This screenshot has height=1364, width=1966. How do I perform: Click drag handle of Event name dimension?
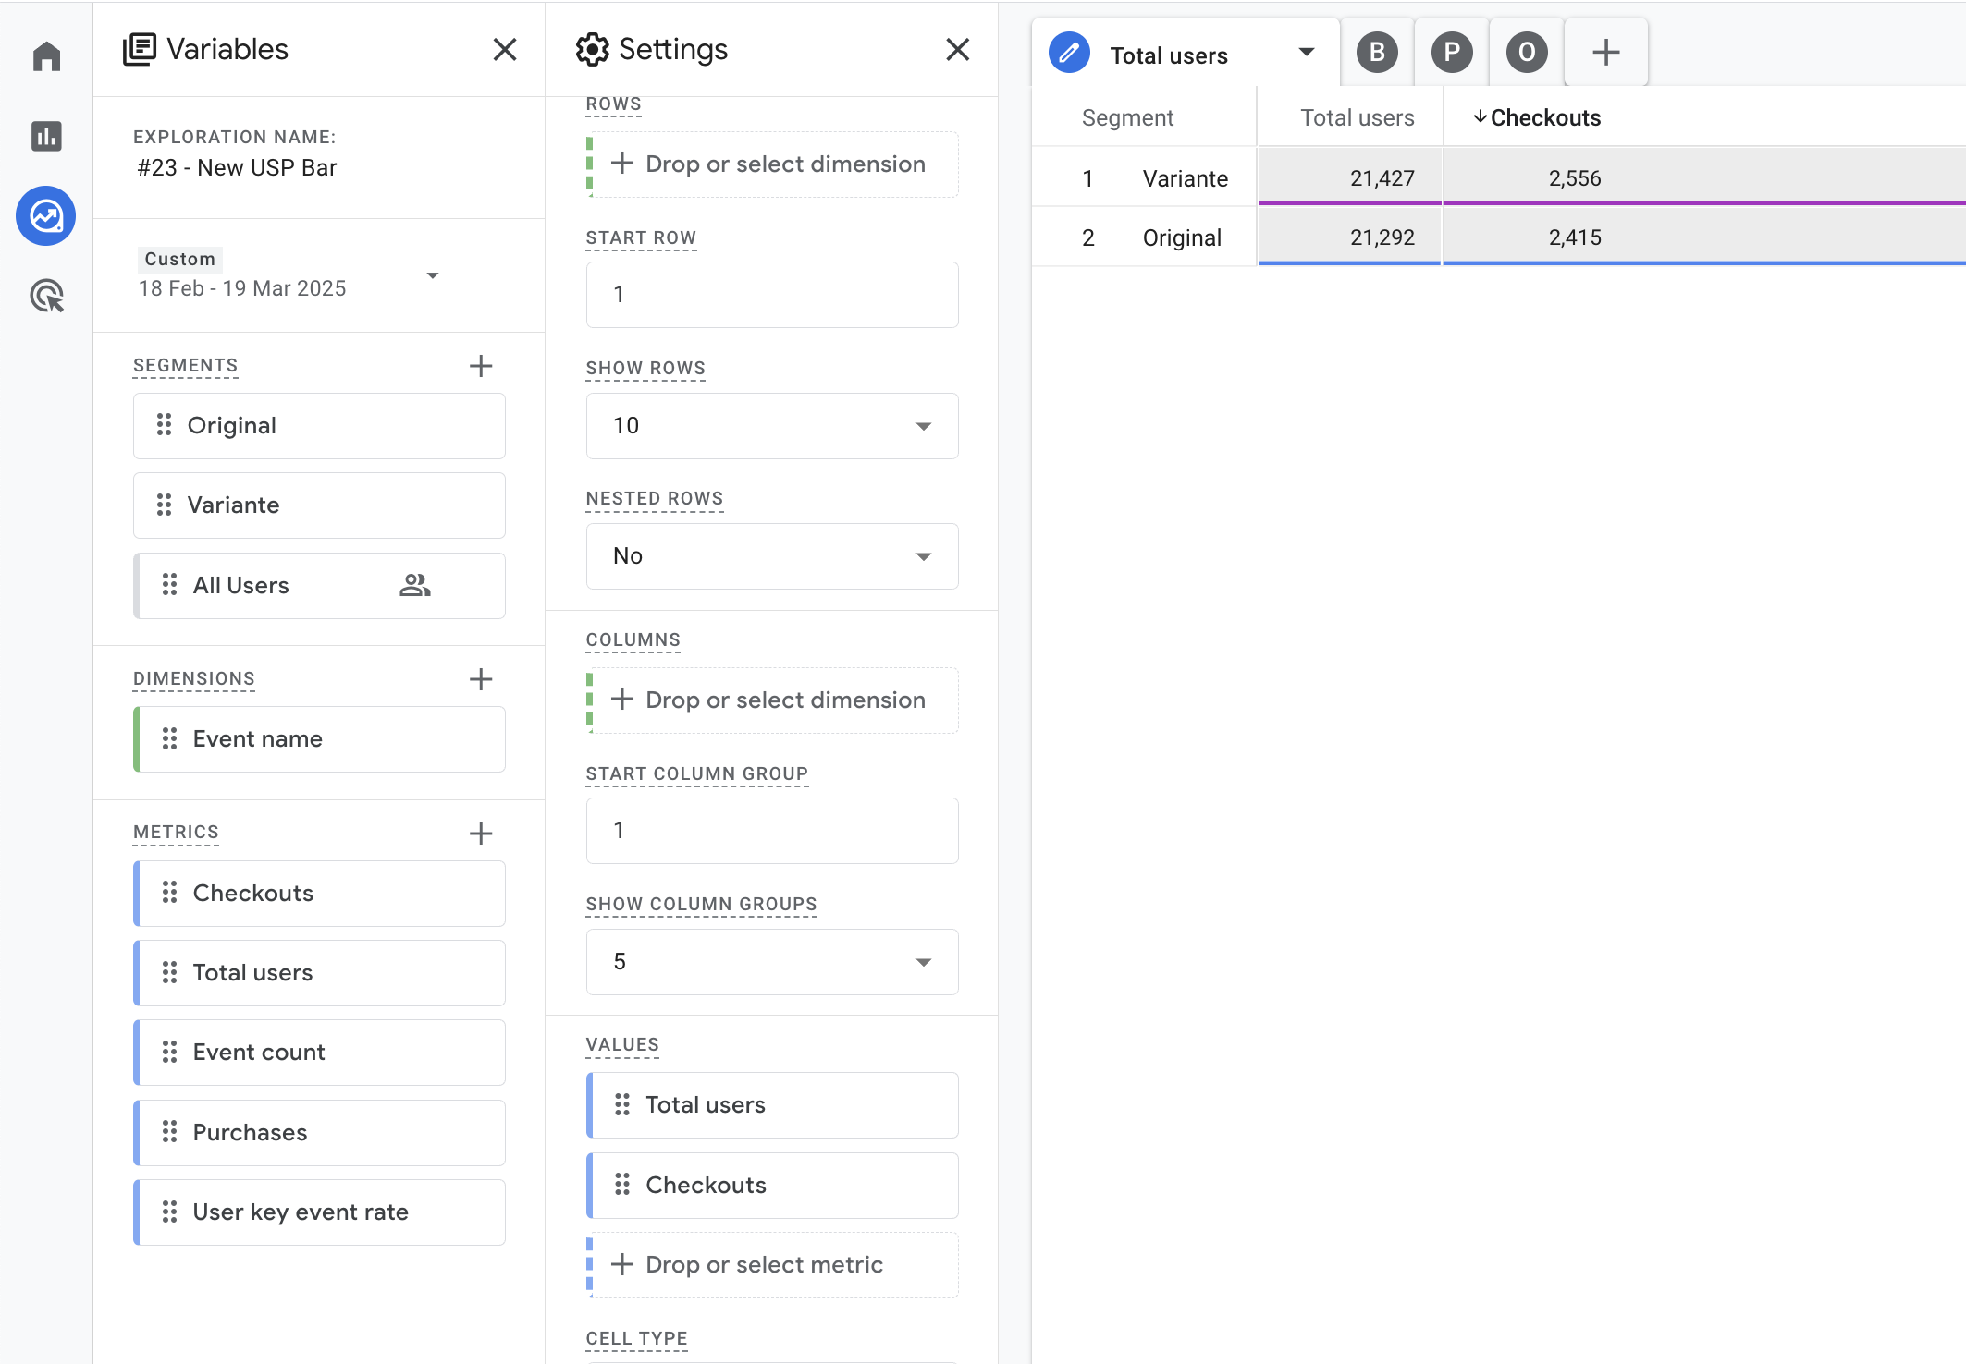170,738
